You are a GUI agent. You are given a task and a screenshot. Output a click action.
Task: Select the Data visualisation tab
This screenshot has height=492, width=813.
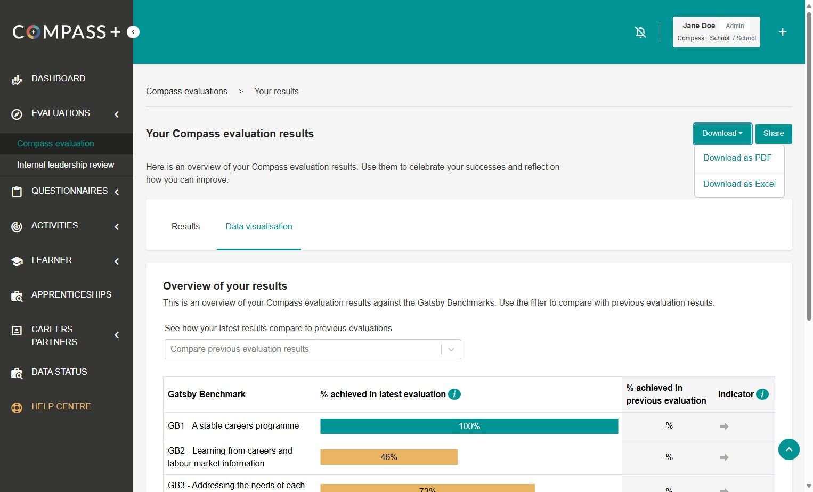click(x=259, y=226)
